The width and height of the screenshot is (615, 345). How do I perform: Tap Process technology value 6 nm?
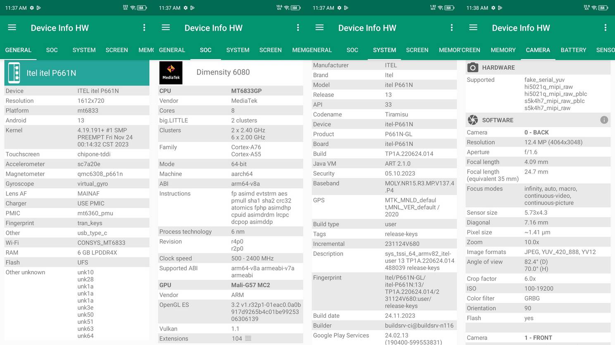238,232
